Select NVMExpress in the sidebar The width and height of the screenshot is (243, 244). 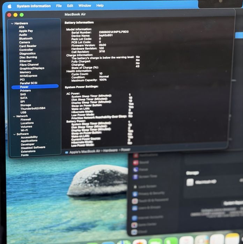tap(29, 76)
